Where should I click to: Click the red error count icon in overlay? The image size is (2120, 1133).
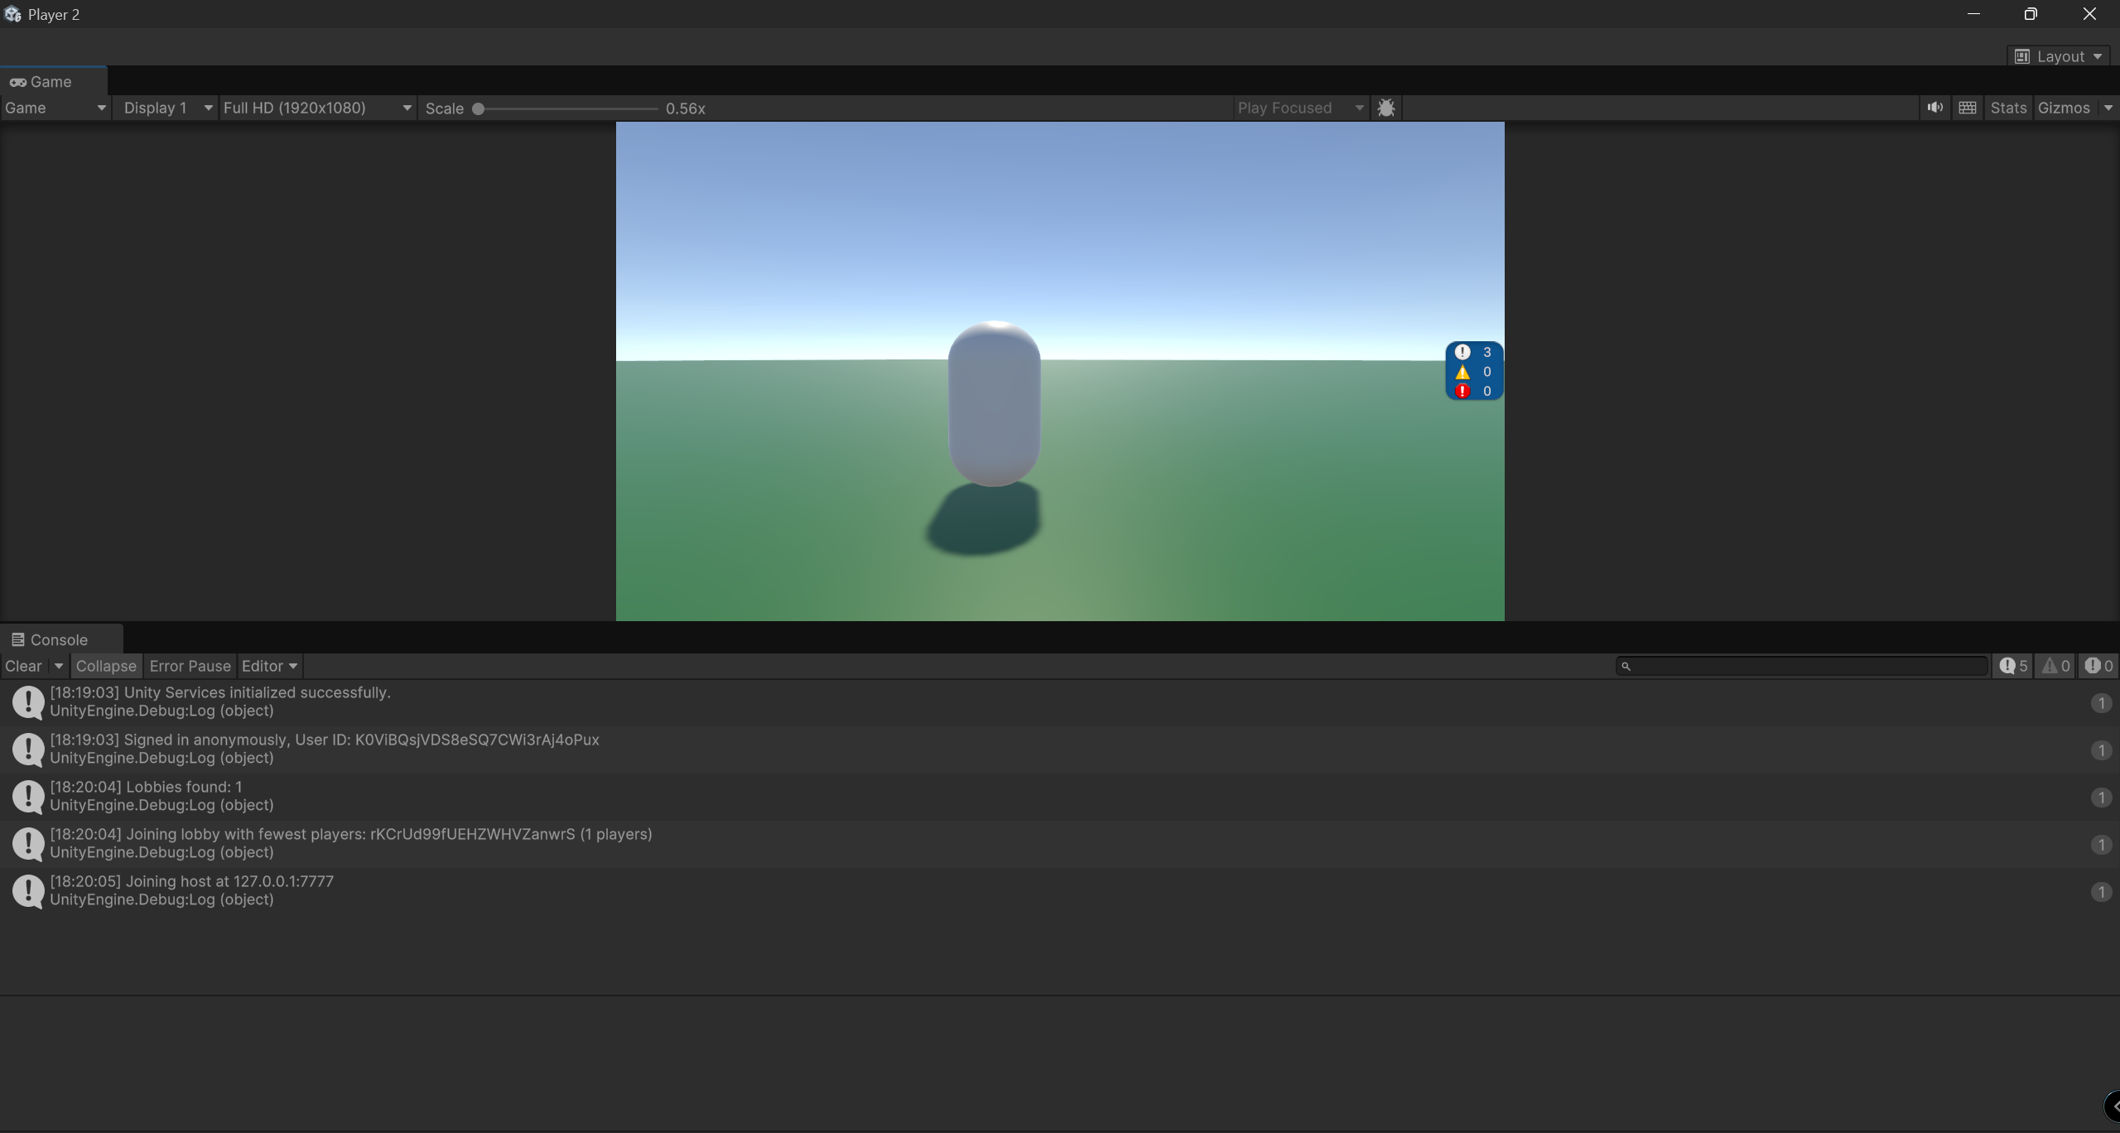click(1462, 391)
